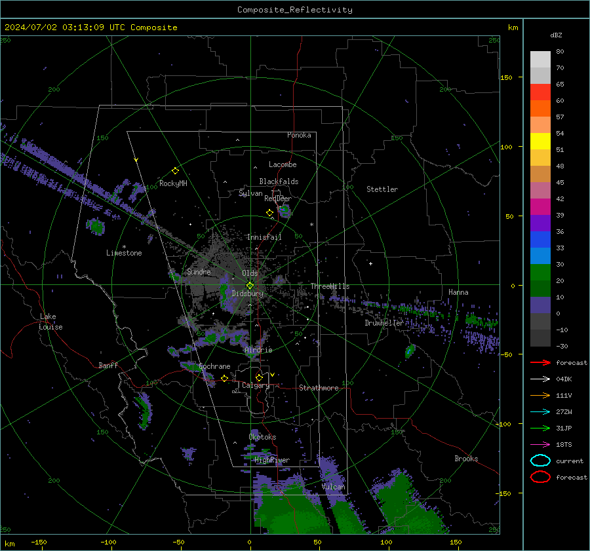Pick the light gray 70-80 dBZ swatch
Viewport: 590px width, 551px height.
540,60
